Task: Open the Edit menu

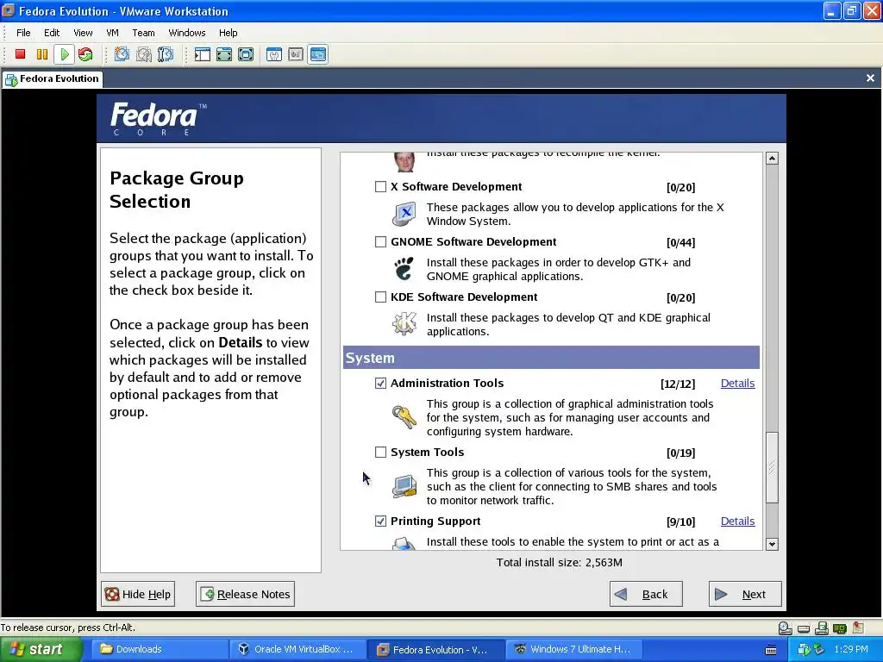Action: coord(52,33)
